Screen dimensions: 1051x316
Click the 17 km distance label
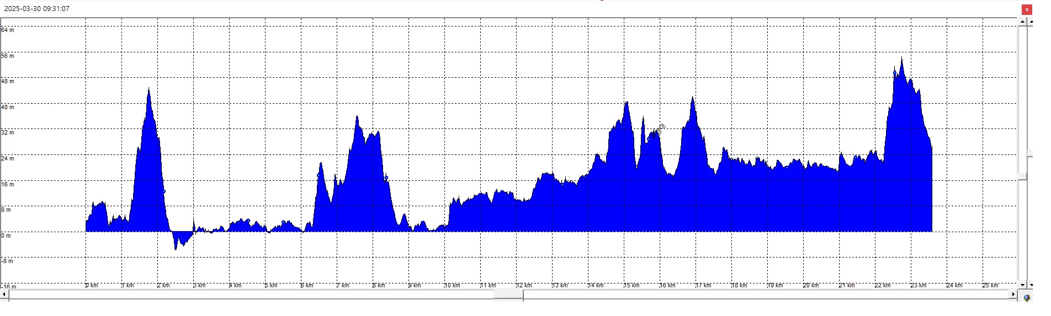704,285
